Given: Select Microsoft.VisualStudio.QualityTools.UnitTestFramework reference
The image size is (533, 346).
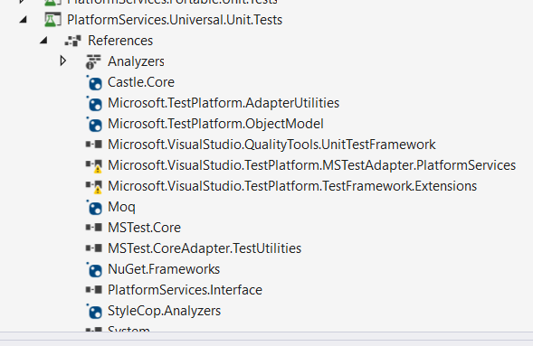Looking at the screenshot, I should click(x=271, y=145).
